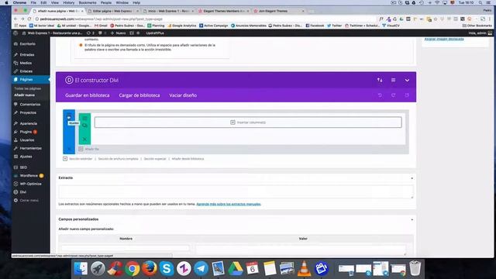The height and width of the screenshot is (279, 496).
Task: Open Comentarios in WordPress sidebar
Action: [x=30, y=105]
